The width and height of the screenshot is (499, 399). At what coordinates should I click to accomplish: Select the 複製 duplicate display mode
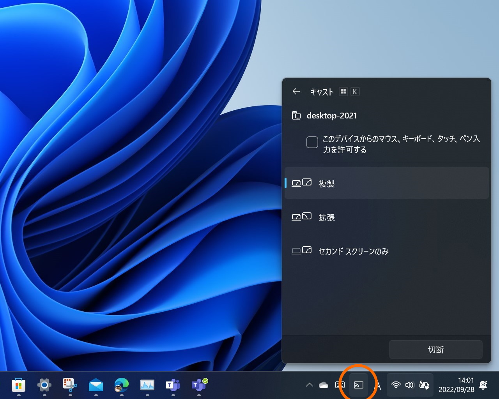pos(386,183)
